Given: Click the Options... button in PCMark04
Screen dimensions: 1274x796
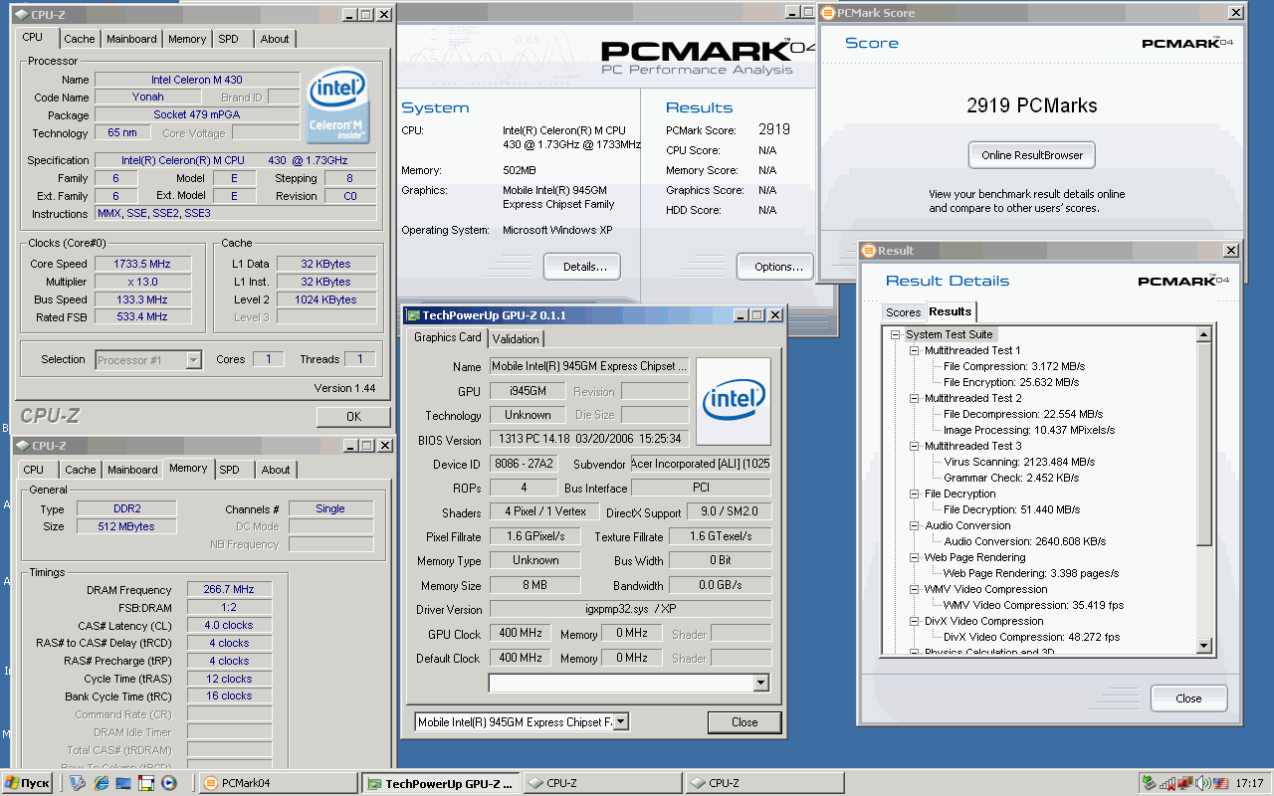Looking at the screenshot, I should [775, 267].
